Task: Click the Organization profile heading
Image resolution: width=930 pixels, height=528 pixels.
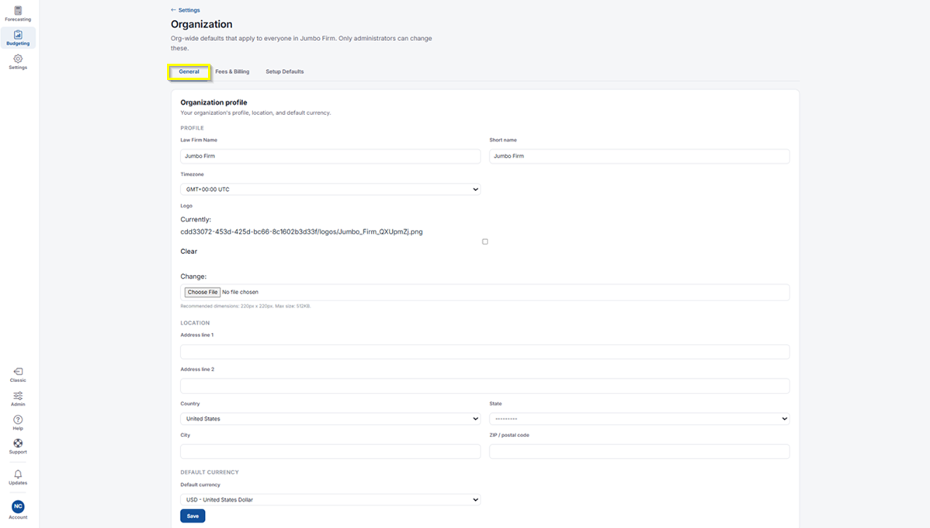Action: click(x=213, y=102)
